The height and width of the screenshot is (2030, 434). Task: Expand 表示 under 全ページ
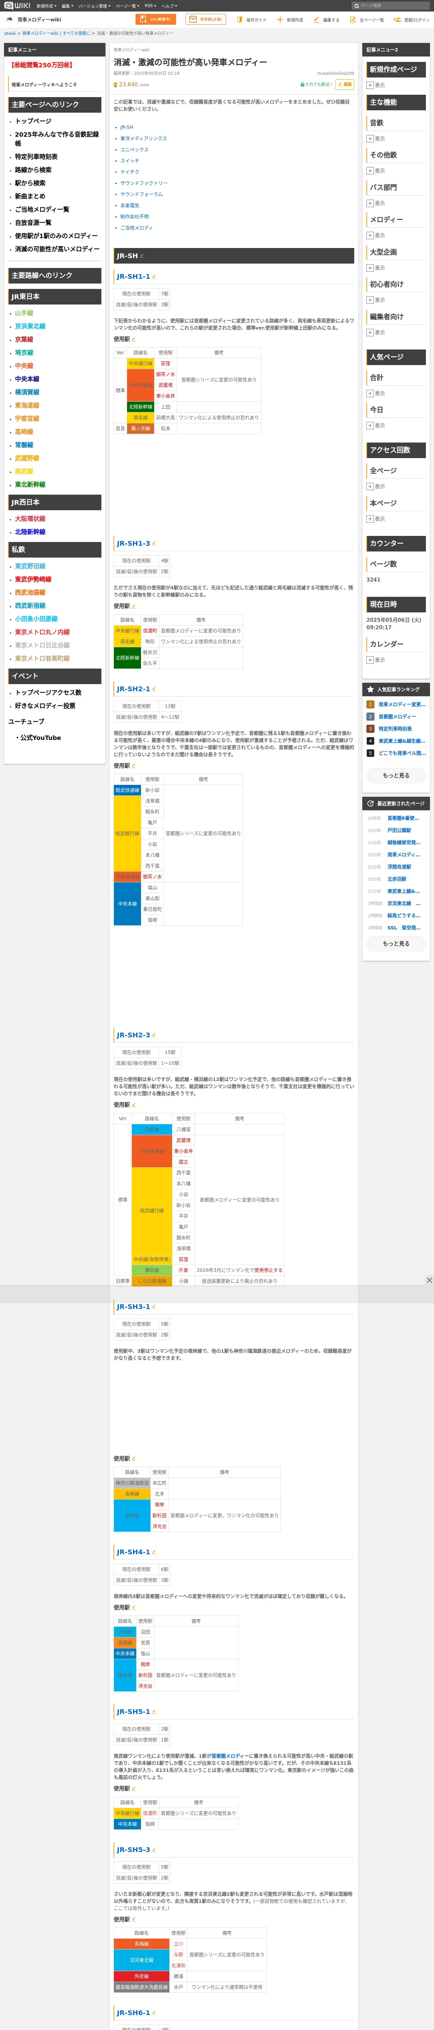[x=376, y=486]
